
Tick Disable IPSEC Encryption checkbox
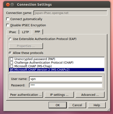click(x=8, y=25)
